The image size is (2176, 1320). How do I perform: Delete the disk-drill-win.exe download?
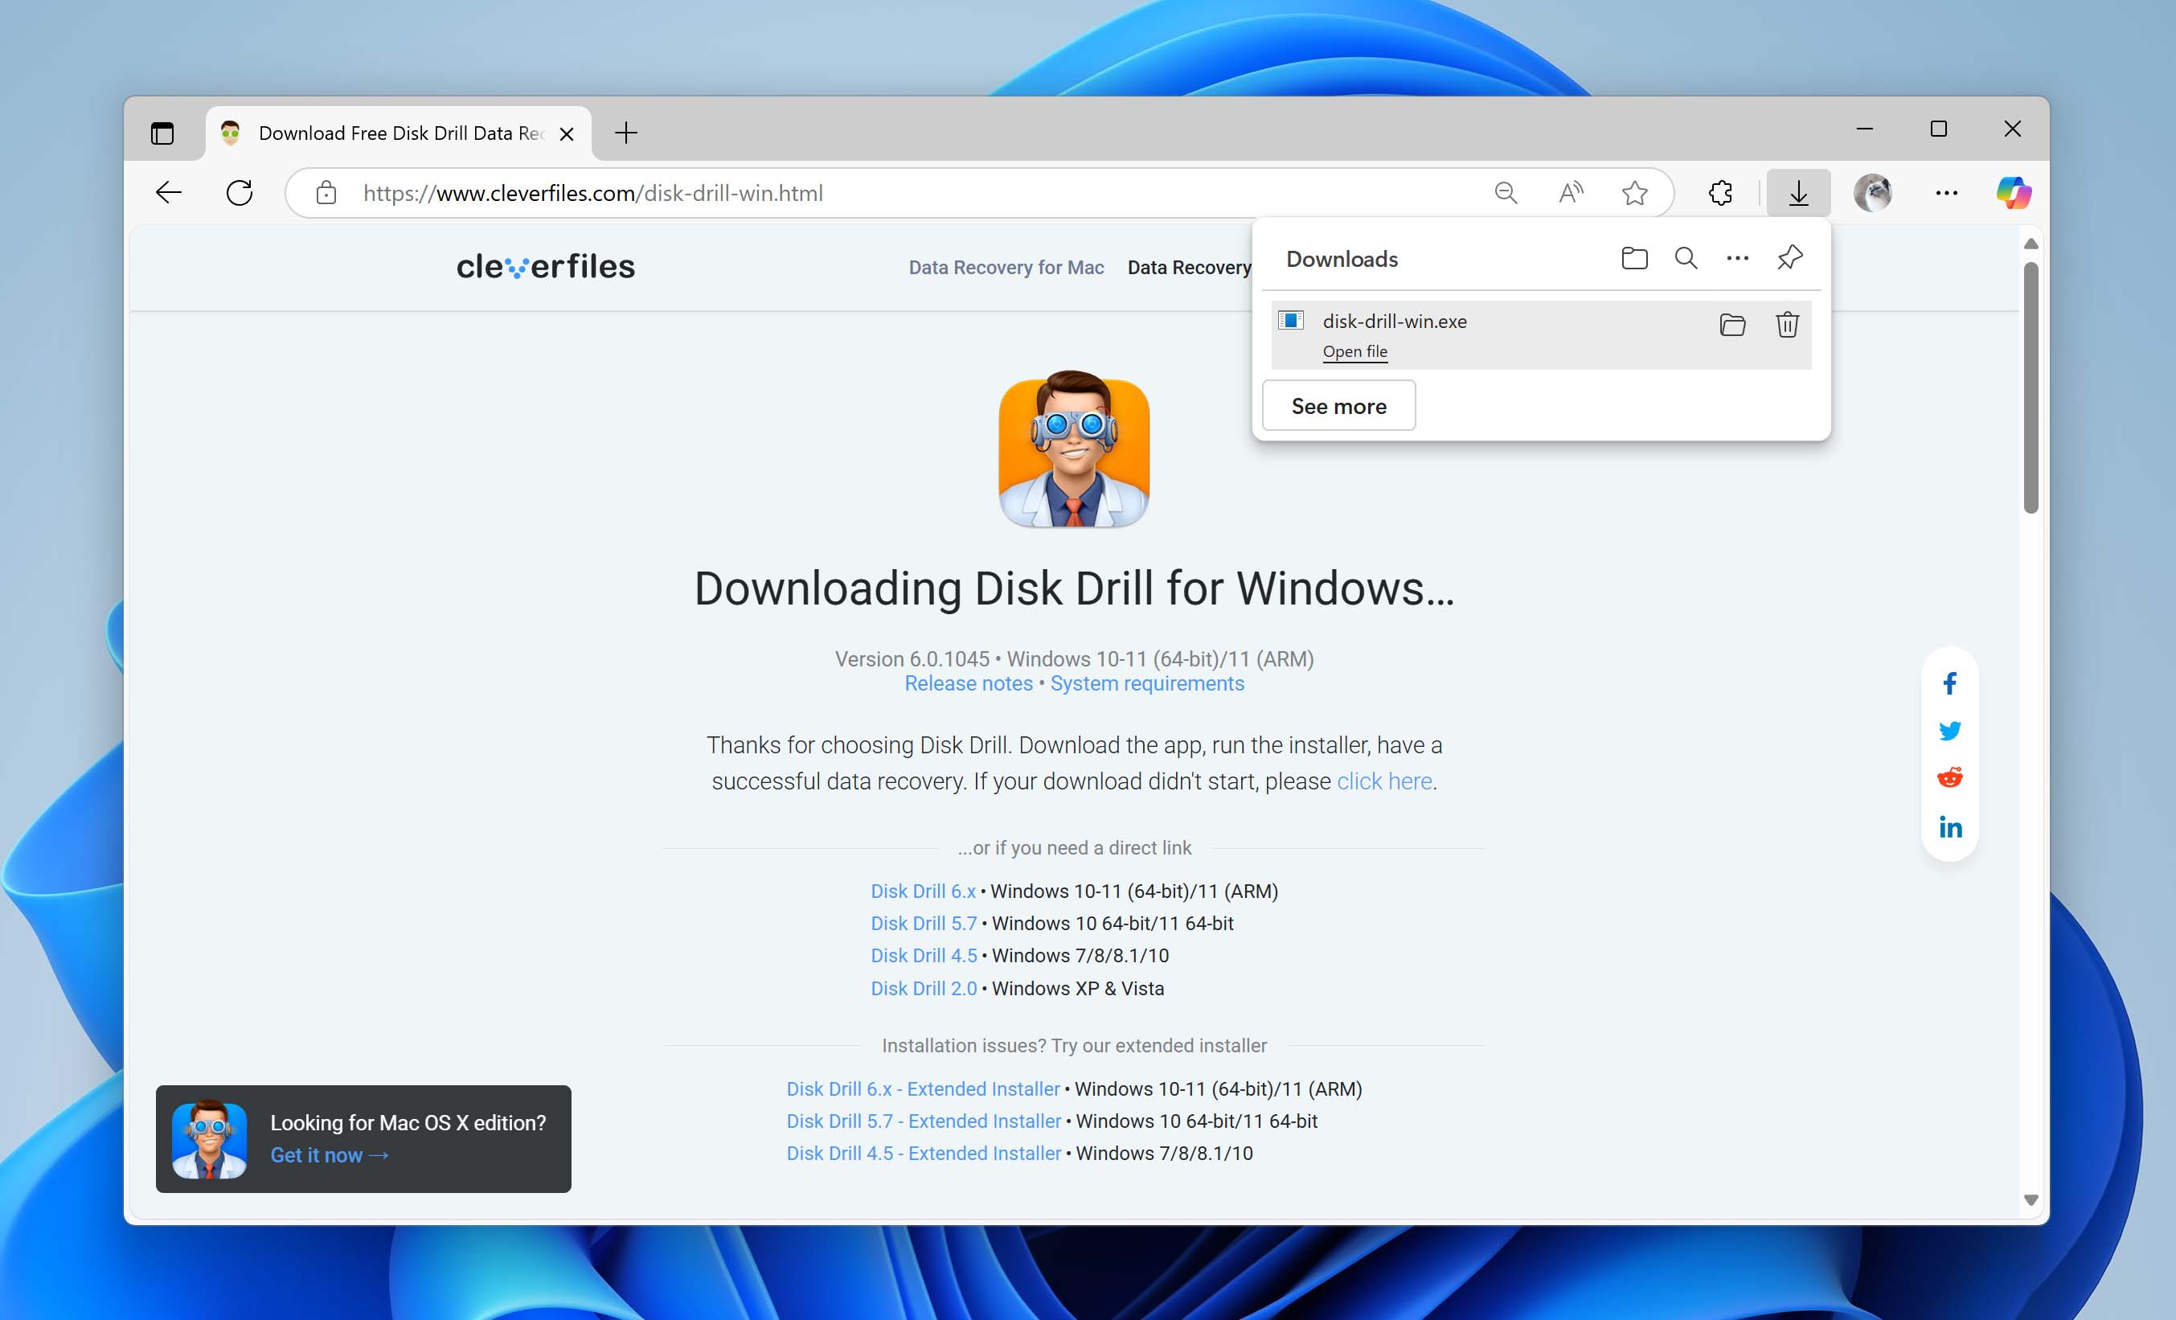(x=1788, y=325)
